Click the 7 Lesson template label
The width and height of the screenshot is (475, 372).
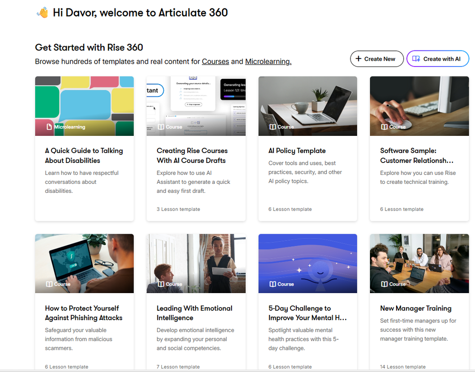[x=178, y=367]
